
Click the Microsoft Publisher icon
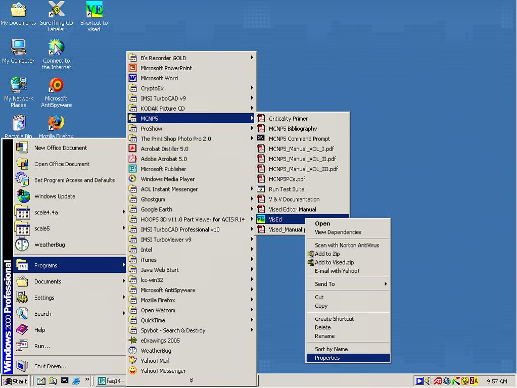pyautogui.click(x=132, y=169)
